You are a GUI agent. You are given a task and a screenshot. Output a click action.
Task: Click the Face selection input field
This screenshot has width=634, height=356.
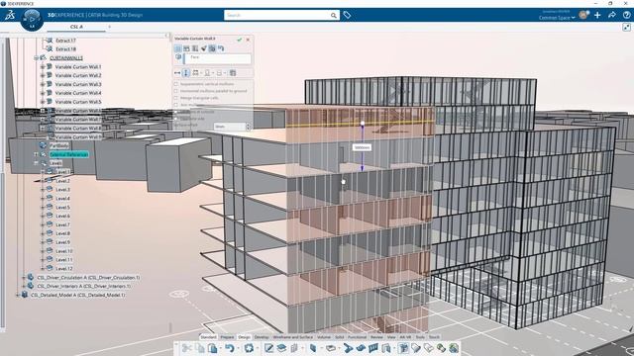click(218, 58)
